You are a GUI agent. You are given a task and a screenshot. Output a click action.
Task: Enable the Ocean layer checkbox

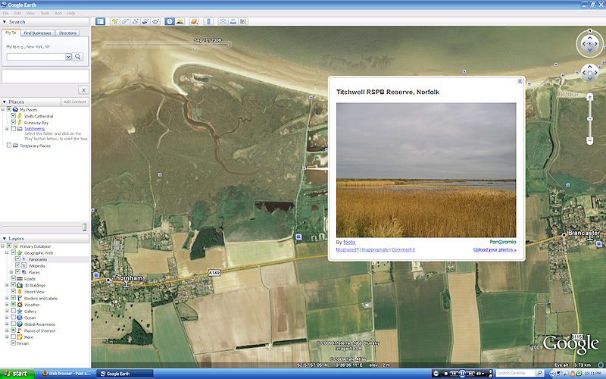(13, 318)
